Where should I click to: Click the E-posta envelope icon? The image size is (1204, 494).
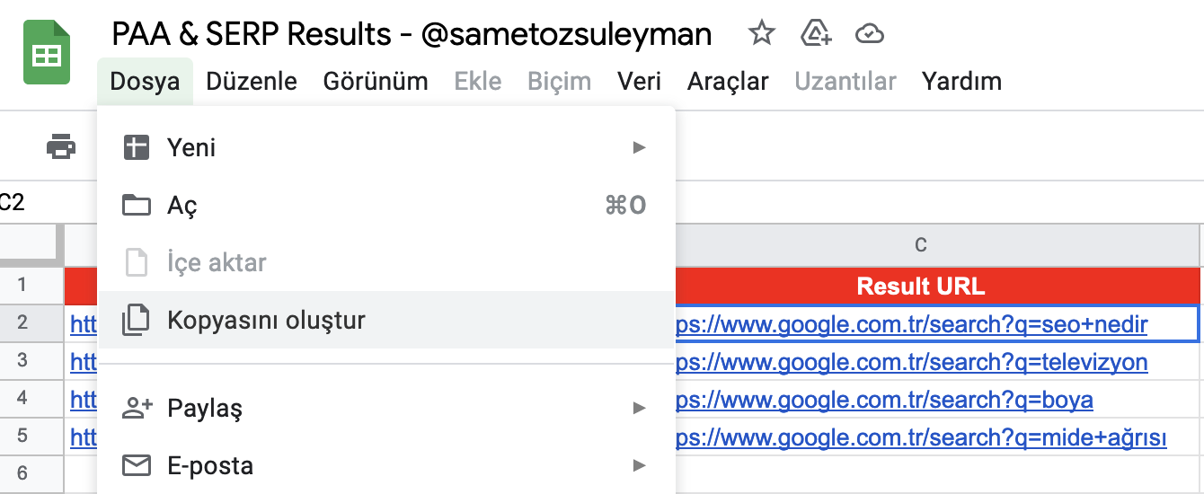[x=137, y=466]
